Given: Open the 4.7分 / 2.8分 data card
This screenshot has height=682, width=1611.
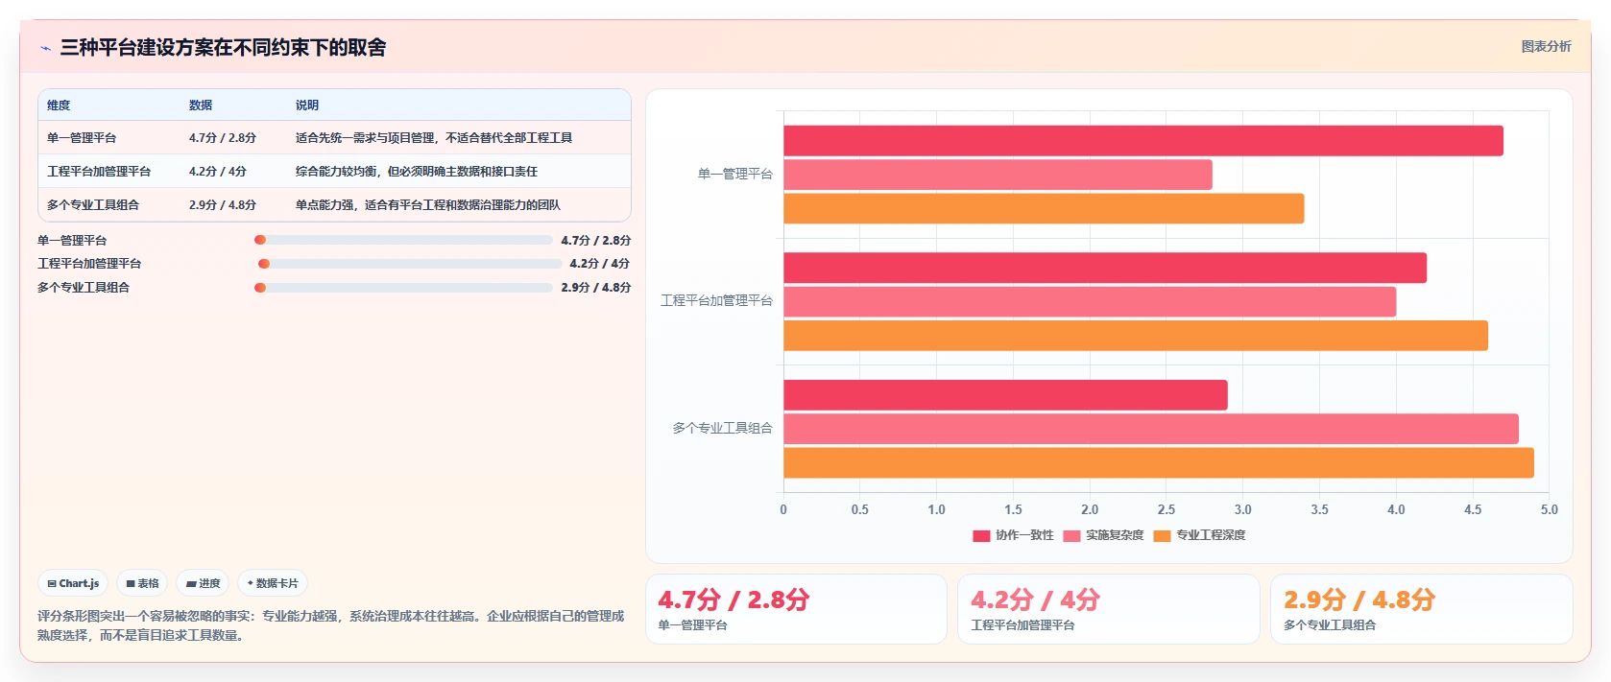Looking at the screenshot, I should [796, 609].
